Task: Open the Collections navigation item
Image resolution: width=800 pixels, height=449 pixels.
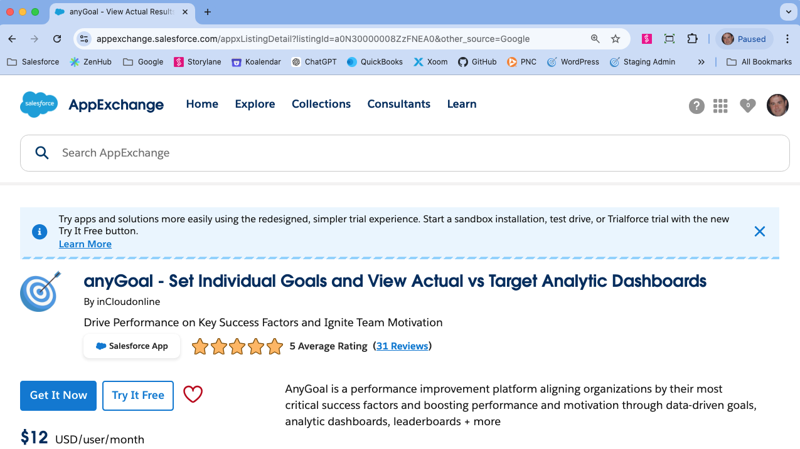Action: [321, 104]
